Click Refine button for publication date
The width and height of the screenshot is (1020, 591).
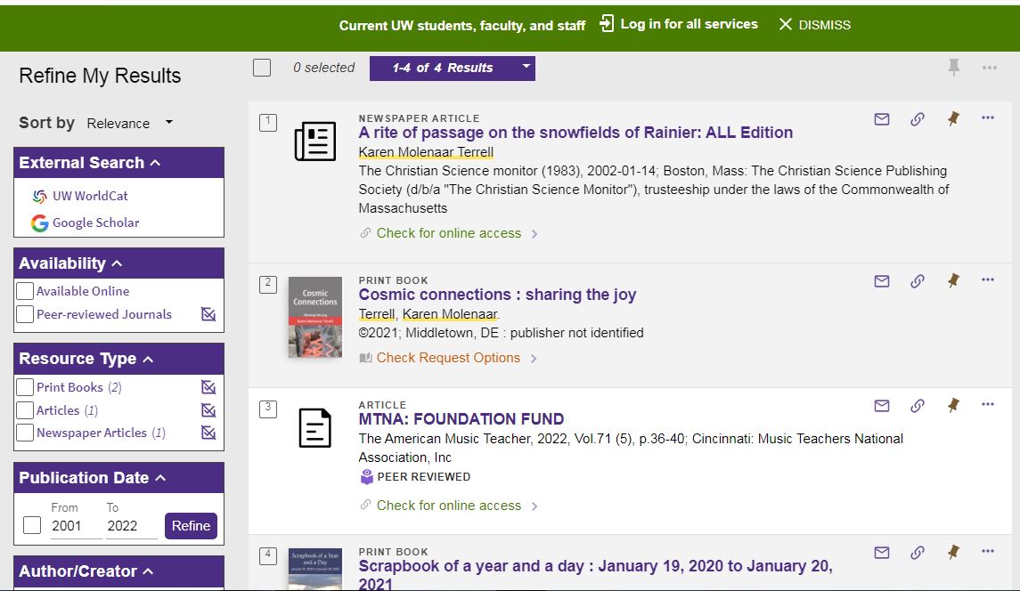coord(191,526)
